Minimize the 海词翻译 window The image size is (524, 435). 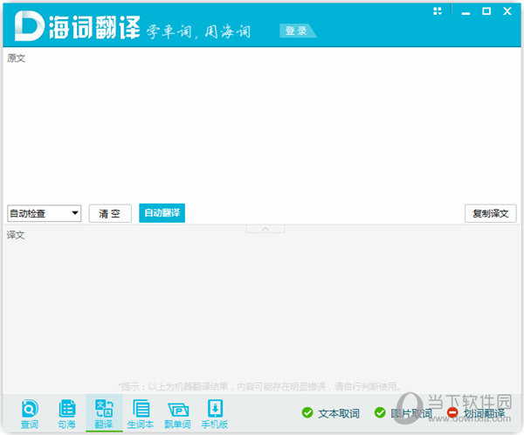[465, 12]
